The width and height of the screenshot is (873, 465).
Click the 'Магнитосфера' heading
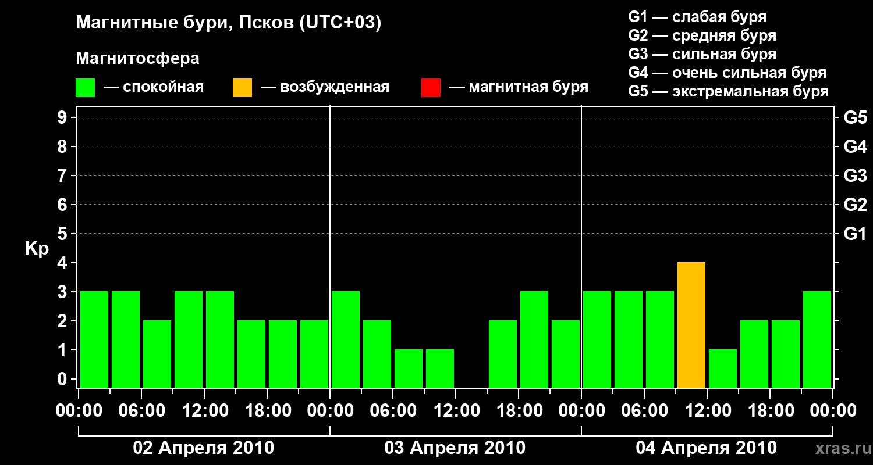[138, 59]
